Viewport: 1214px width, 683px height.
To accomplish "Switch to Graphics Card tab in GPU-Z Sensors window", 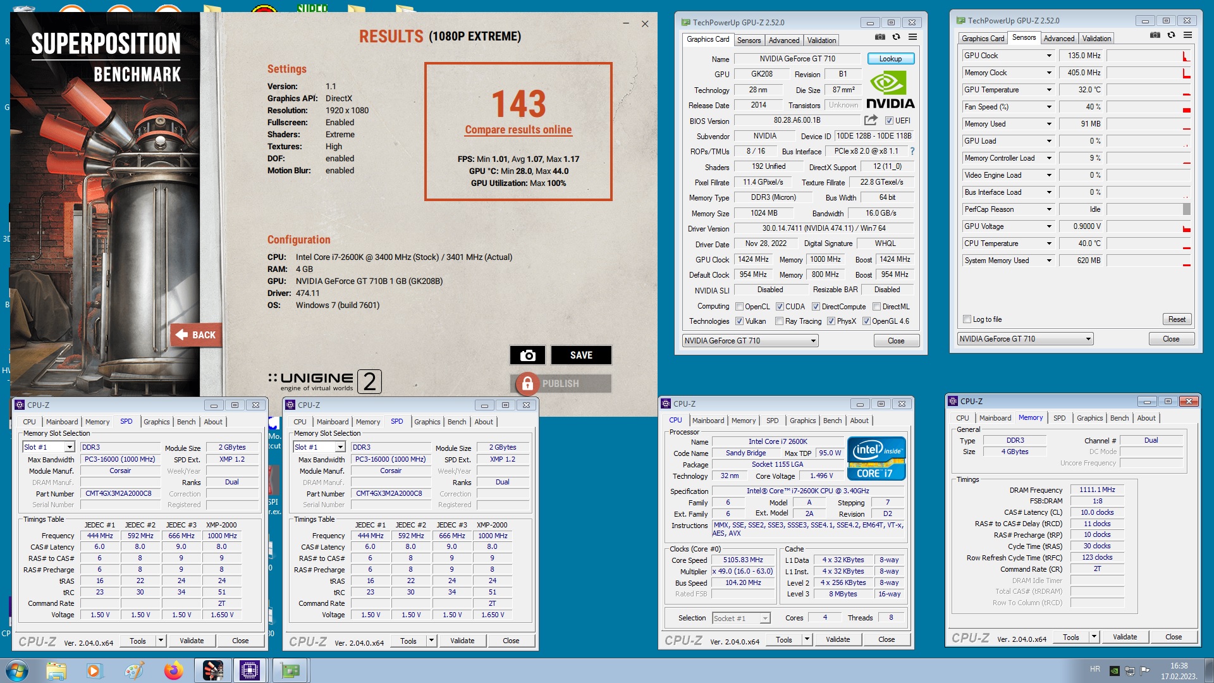I will (x=983, y=39).
